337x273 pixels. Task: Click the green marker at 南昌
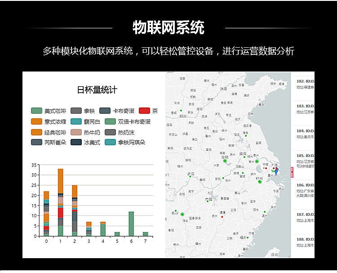[x=208, y=201]
